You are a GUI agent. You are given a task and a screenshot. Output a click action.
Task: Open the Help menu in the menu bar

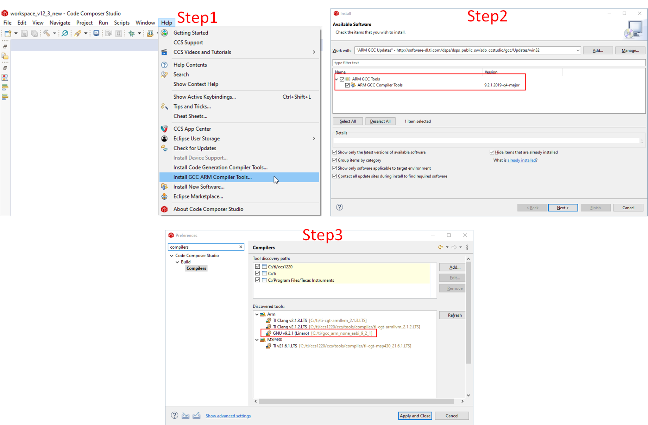click(166, 22)
